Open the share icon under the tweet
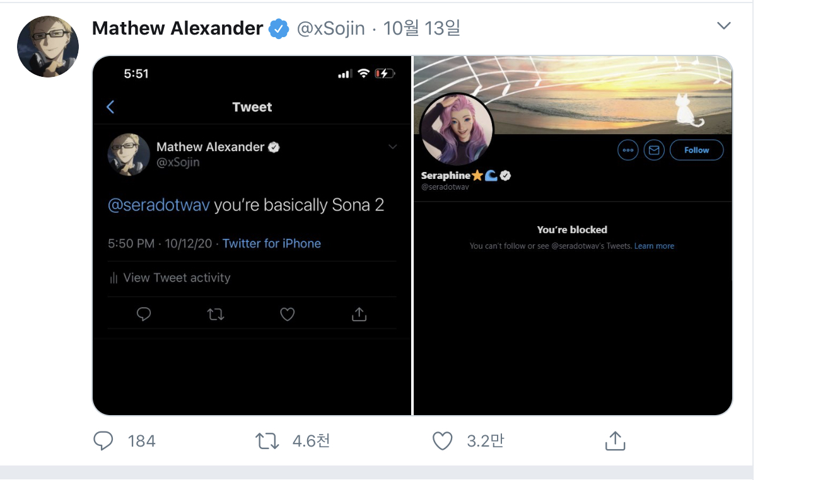The width and height of the screenshot is (823, 480). pos(615,441)
